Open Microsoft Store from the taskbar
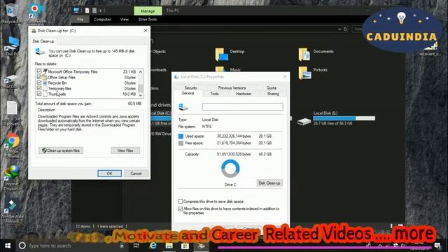Screen dimensions: 448x252 tap(185, 246)
